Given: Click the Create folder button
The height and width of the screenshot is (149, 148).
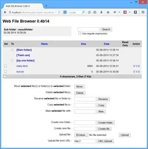Looking at the screenshot, I should [105, 123].
